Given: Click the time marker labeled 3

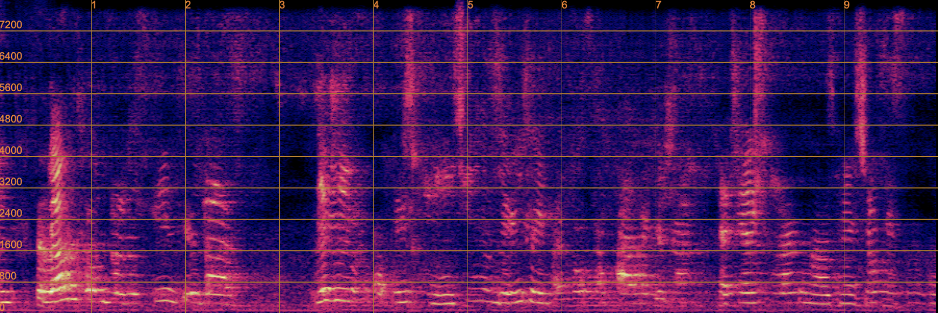Looking at the screenshot, I should click(x=282, y=5).
